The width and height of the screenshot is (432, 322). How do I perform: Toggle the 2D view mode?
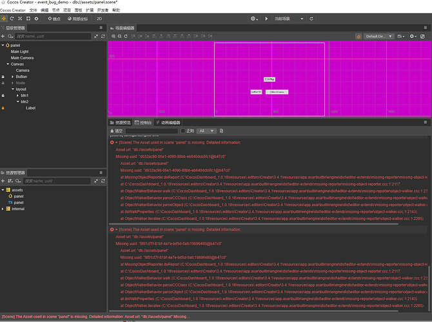(99, 19)
